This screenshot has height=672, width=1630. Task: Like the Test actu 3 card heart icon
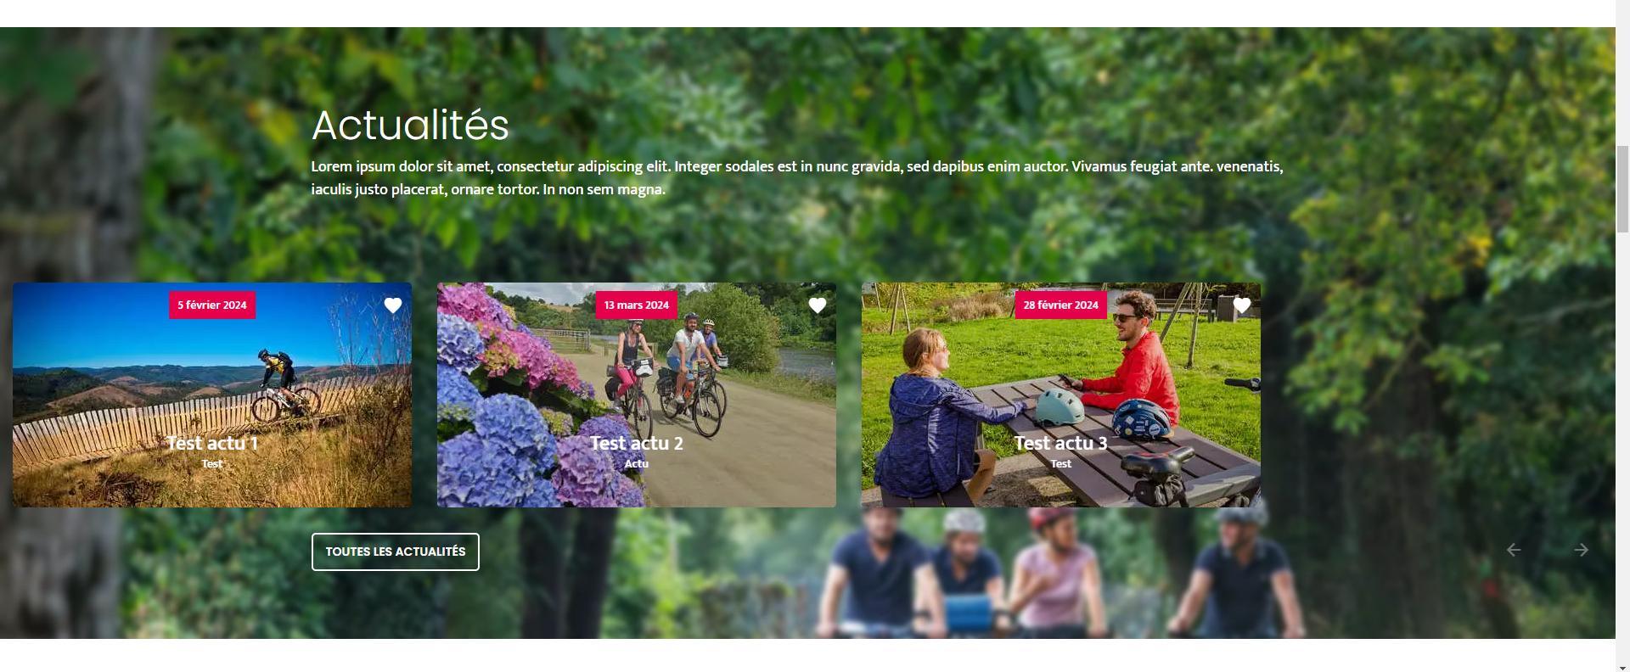tap(1242, 305)
